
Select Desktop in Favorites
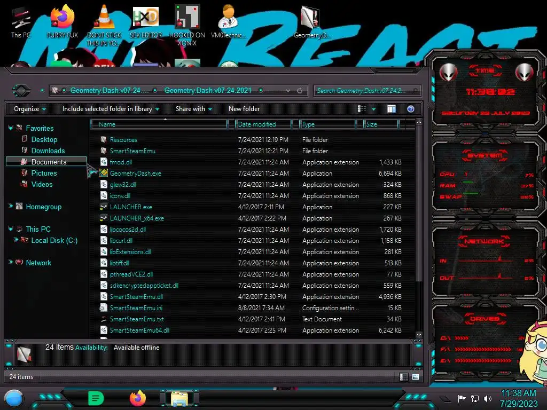tap(44, 139)
